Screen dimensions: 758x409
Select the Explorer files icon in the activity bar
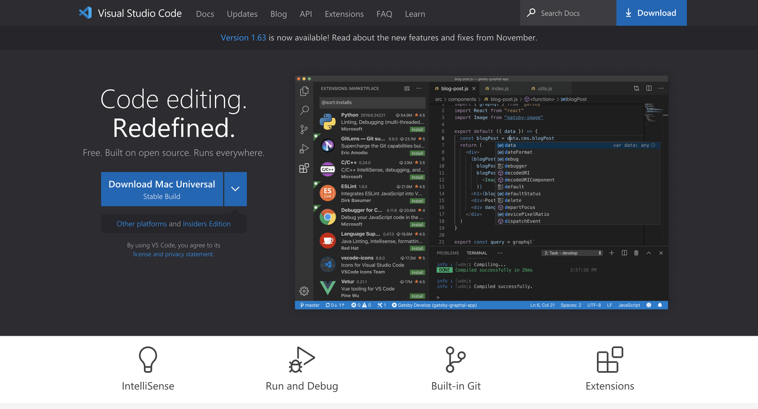click(x=304, y=91)
